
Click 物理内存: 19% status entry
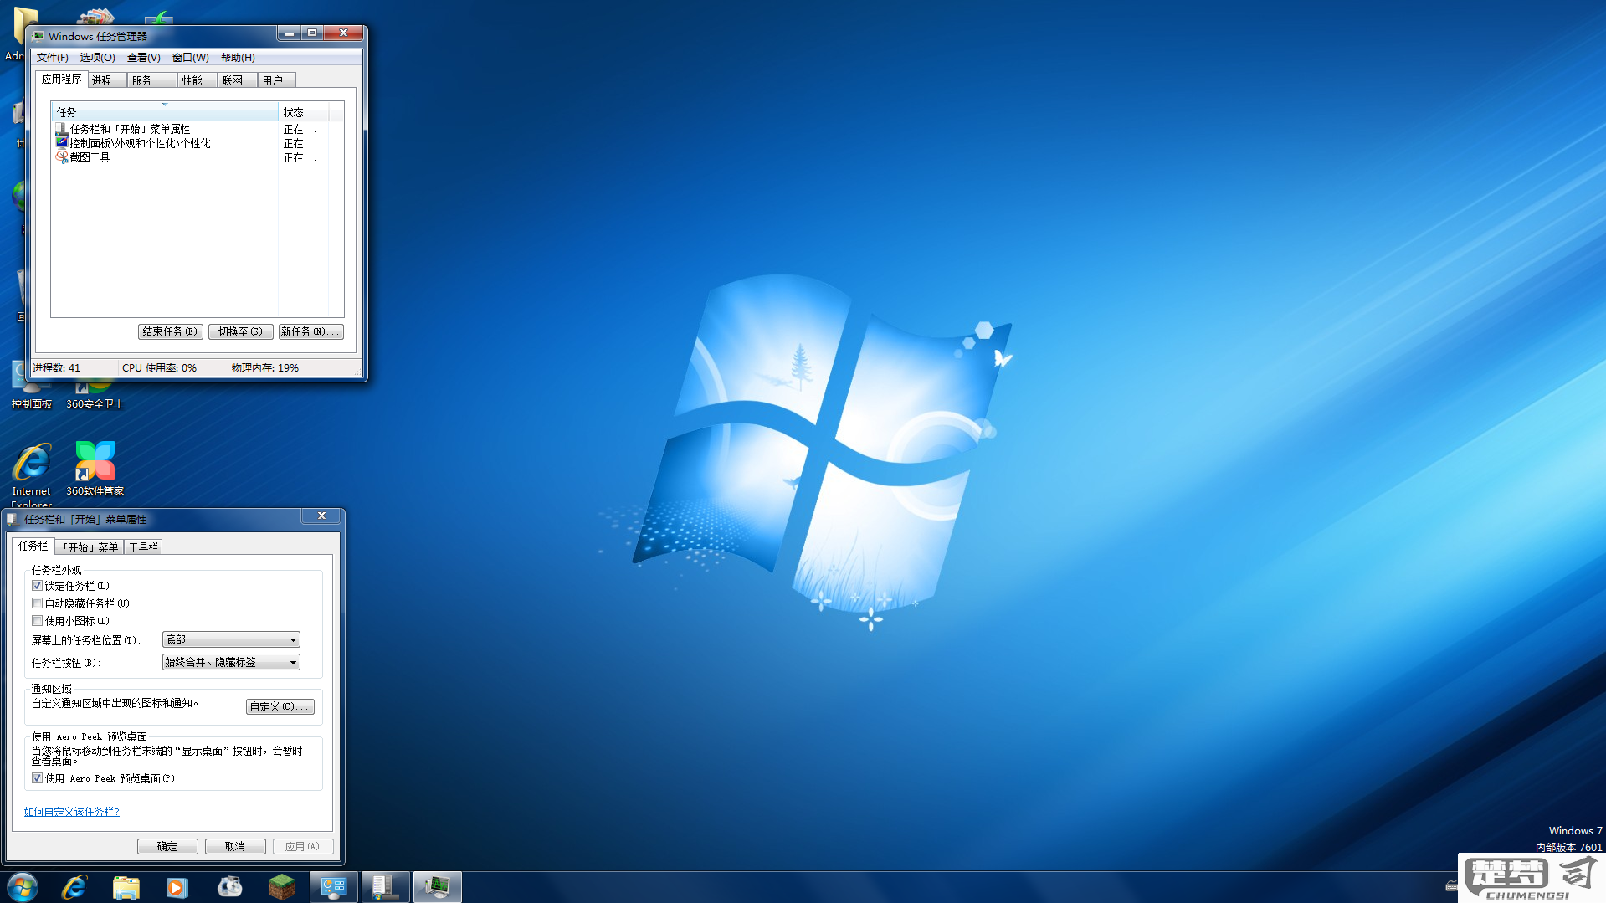(265, 368)
